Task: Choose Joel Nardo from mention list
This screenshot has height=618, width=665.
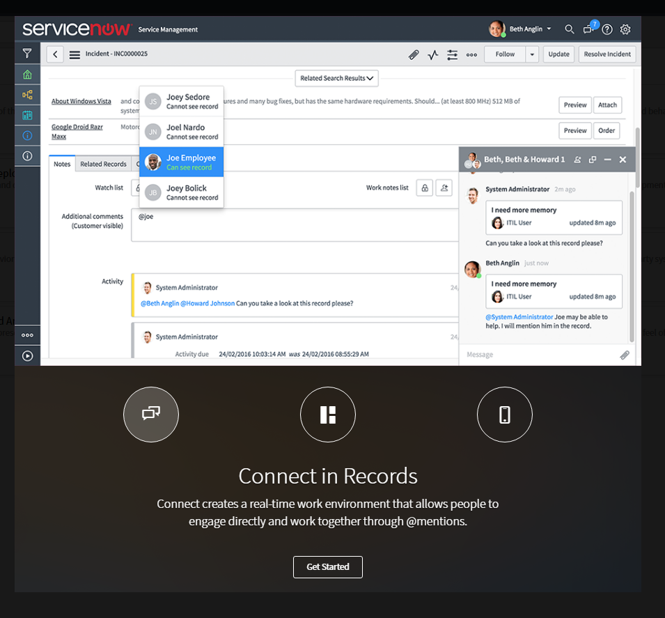Action: [x=182, y=132]
